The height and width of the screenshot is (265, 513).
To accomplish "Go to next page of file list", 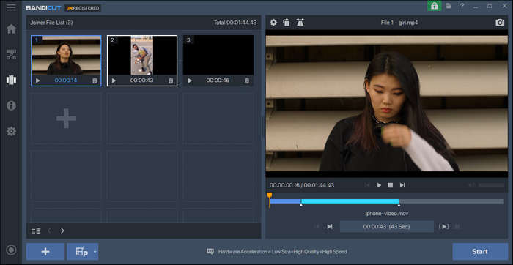I will [62, 231].
